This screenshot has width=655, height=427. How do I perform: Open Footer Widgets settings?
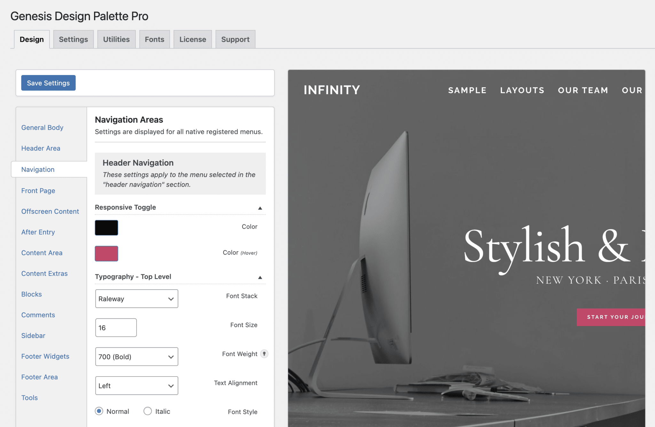point(45,356)
